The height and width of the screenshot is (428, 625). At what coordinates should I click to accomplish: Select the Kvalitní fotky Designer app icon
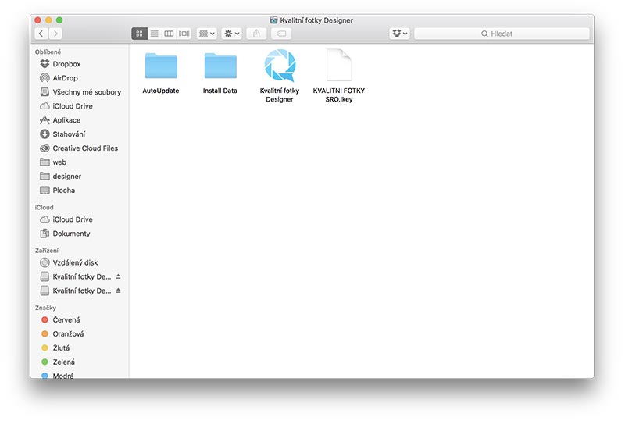(x=280, y=65)
